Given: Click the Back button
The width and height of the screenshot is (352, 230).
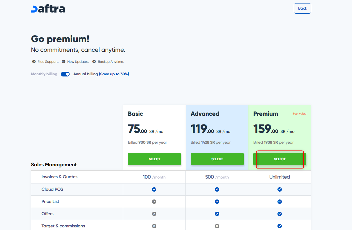Looking at the screenshot, I should (302, 8).
